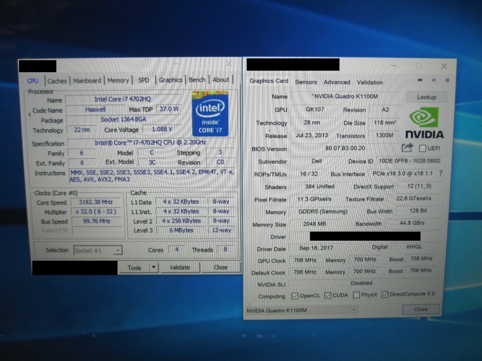Click the Code Name value Haswell
Viewport: 482px width, 361px height.
point(95,110)
